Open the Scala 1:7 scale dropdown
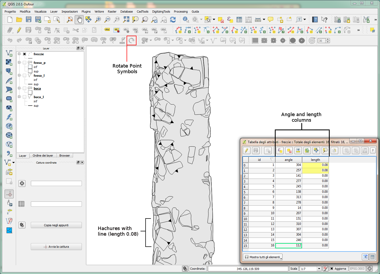 [x=320, y=268]
